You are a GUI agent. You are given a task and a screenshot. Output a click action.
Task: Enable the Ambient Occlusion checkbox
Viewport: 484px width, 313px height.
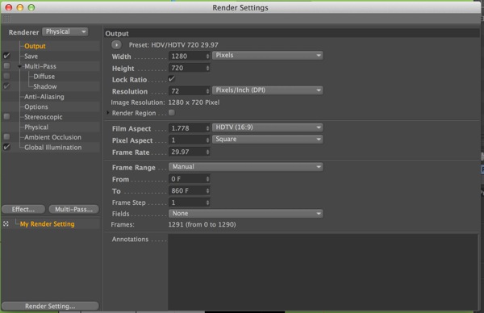6,136
